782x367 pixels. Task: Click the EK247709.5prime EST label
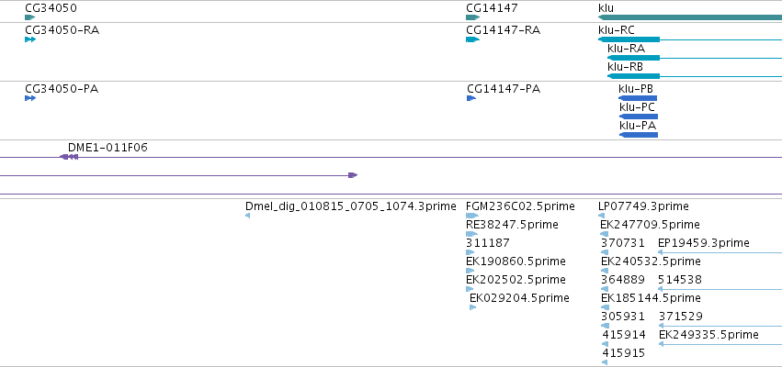(x=650, y=225)
